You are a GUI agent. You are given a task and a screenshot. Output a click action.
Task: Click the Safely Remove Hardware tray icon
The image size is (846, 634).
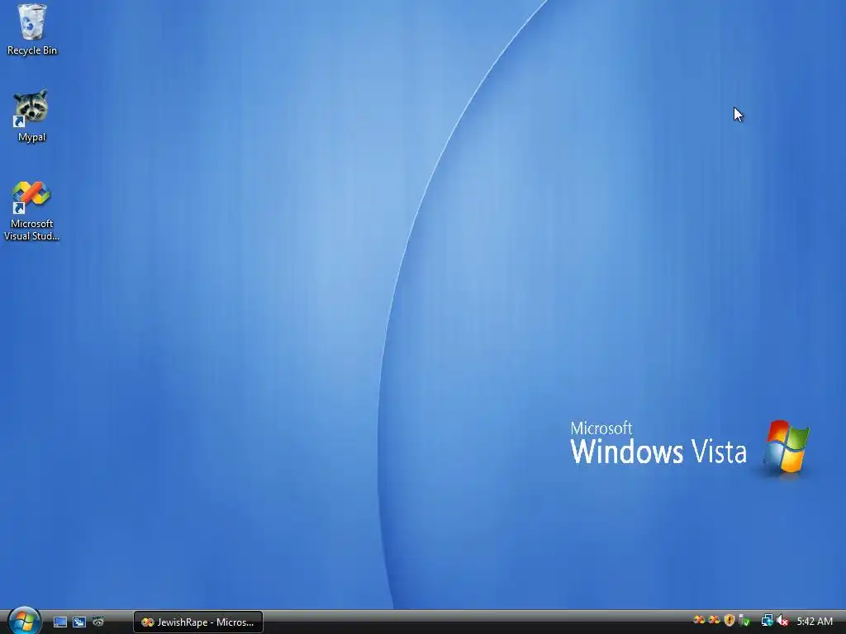point(744,621)
